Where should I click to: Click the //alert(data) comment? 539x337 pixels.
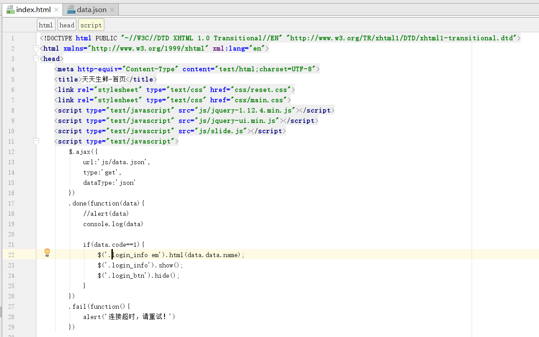point(106,214)
